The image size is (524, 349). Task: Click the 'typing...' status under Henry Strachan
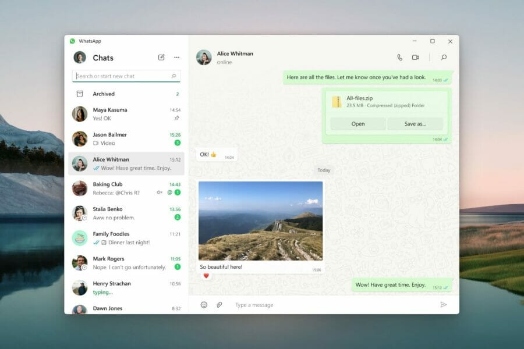103,292
